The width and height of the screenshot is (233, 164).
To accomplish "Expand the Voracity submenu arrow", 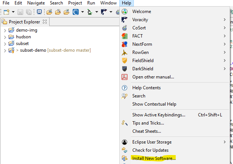I will 225,20.
